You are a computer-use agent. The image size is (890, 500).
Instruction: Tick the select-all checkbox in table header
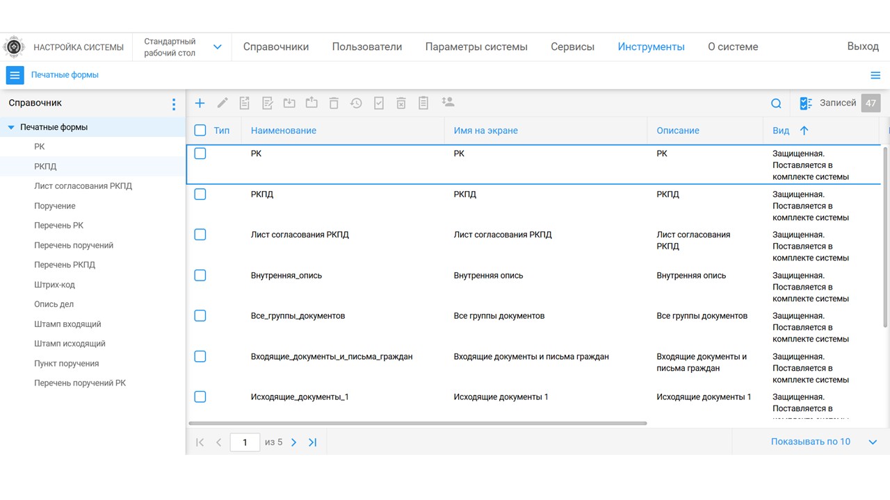[200, 131]
